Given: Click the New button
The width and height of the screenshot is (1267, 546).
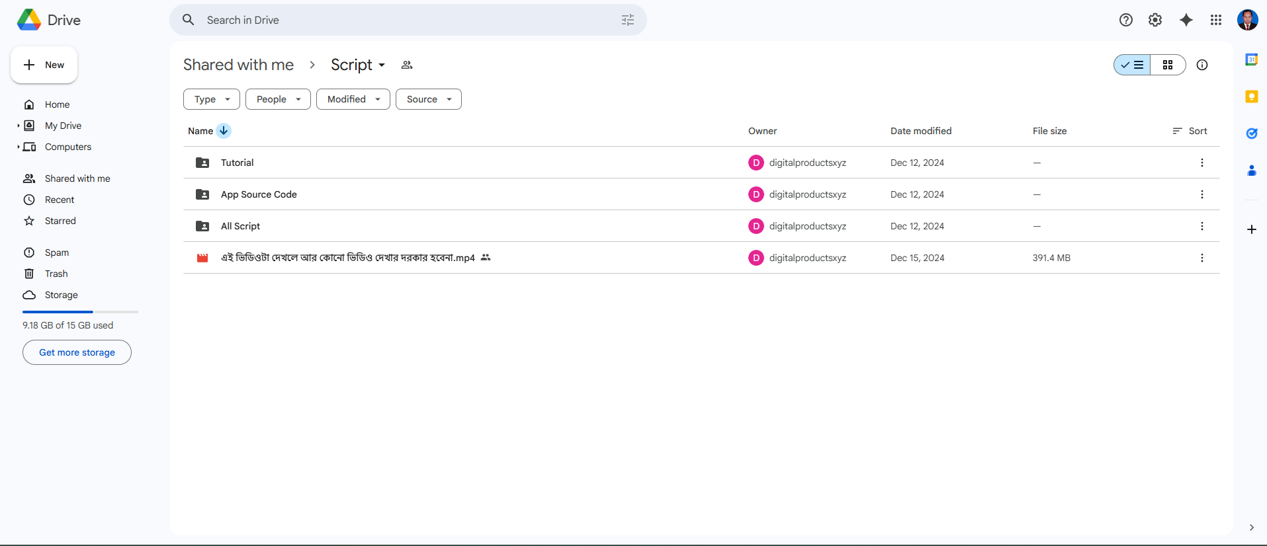Looking at the screenshot, I should (44, 65).
